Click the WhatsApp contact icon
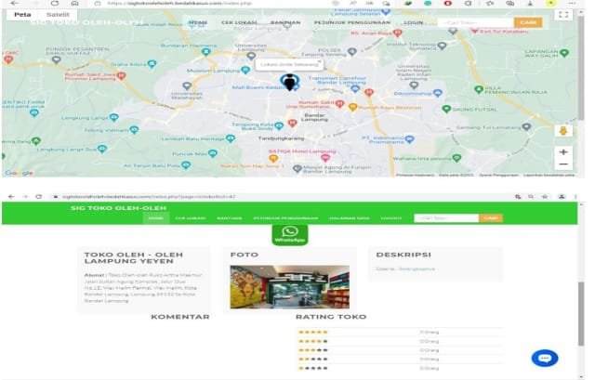The width and height of the screenshot is (595, 380). [x=289, y=234]
